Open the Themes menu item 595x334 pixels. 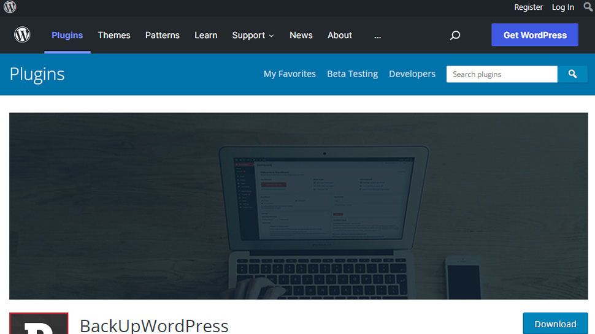tap(114, 36)
